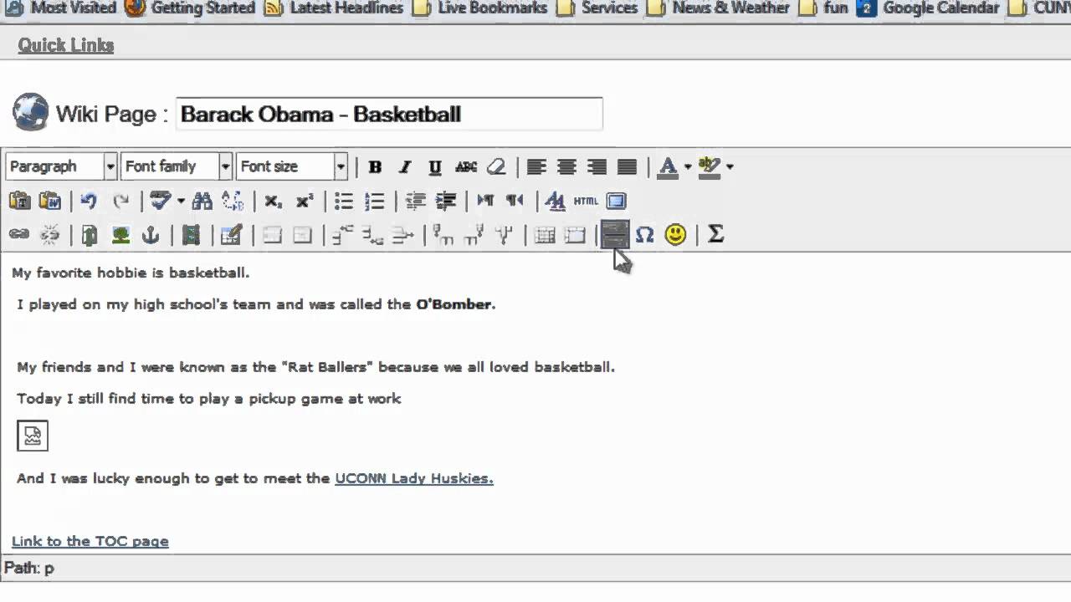Redo the last undone edit
Viewport: 1071px width, 602px height.
click(x=120, y=201)
